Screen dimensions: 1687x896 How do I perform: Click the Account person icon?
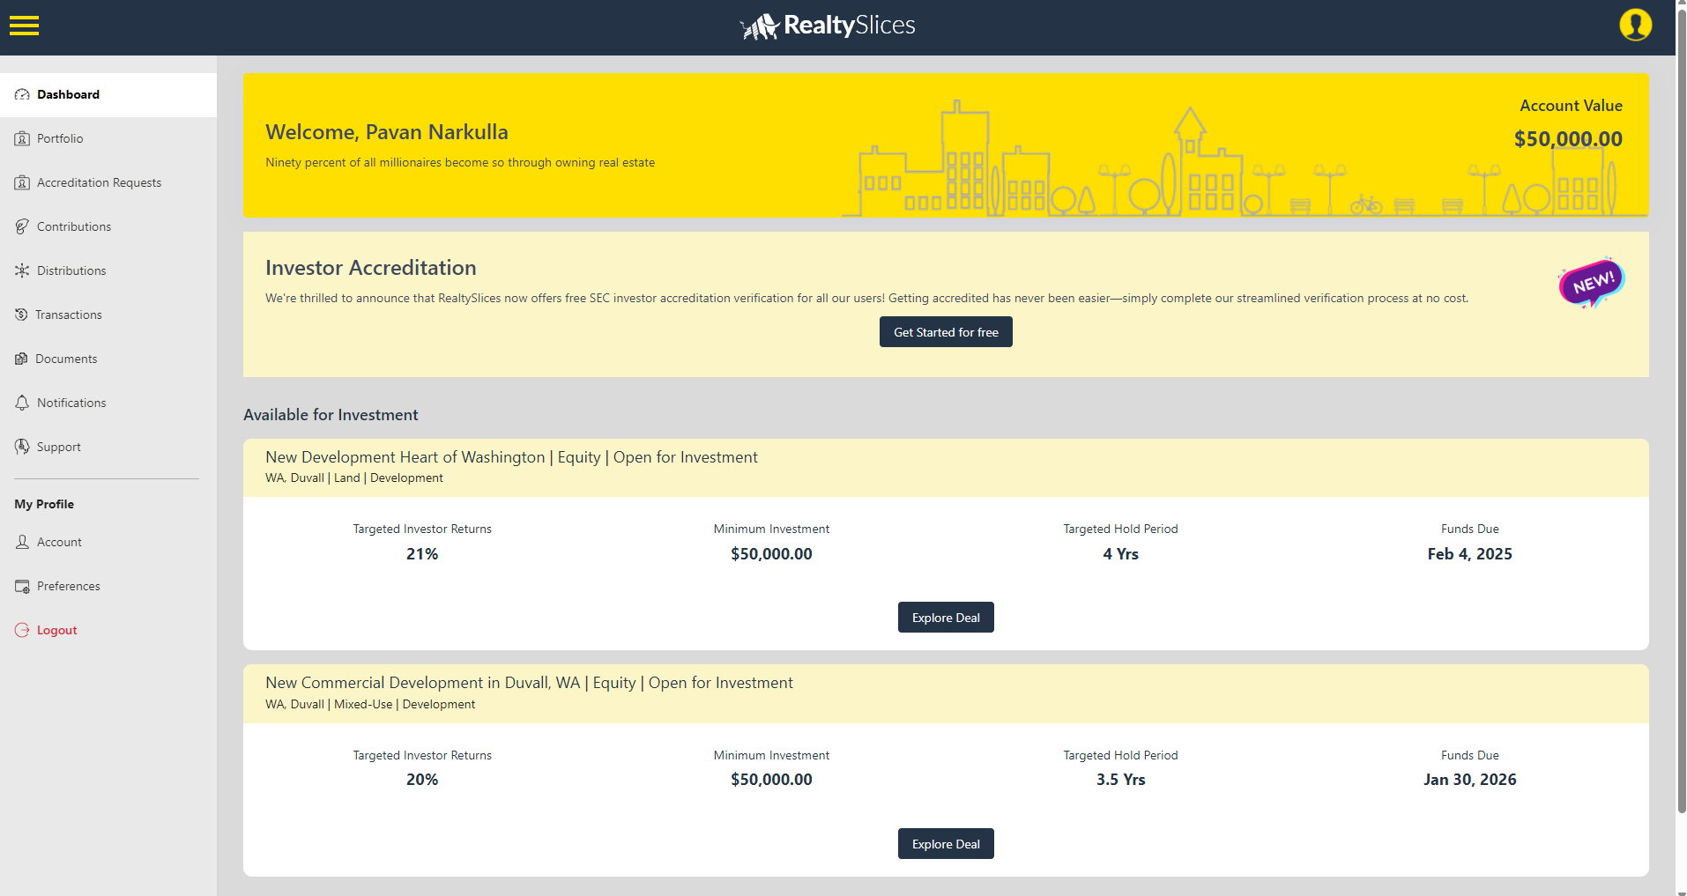point(22,542)
